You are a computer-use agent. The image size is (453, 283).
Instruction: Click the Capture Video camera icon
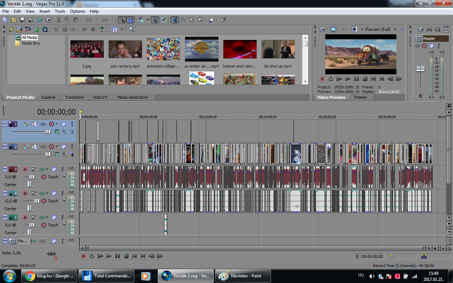pos(28,29)
